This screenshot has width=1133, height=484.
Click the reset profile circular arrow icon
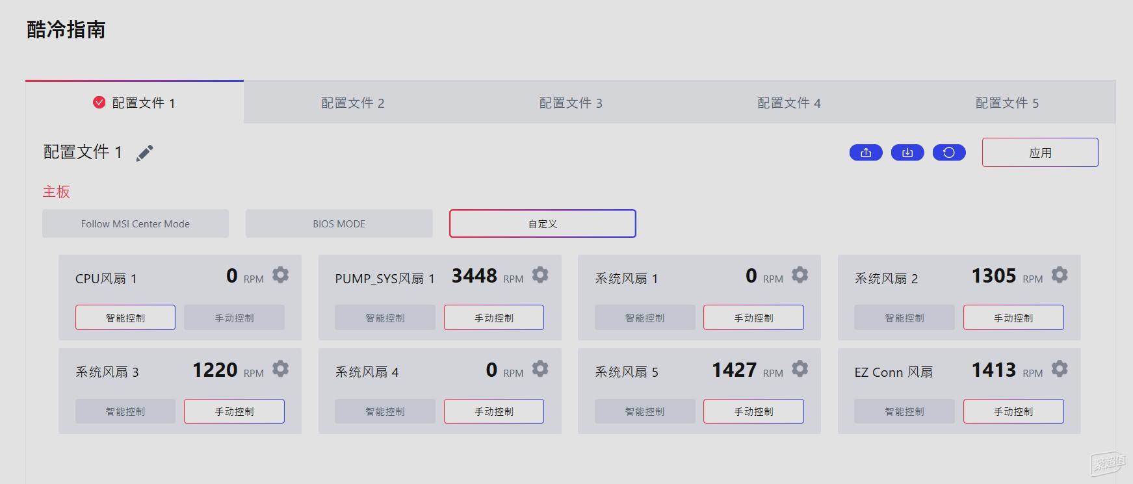click(948, 153)
